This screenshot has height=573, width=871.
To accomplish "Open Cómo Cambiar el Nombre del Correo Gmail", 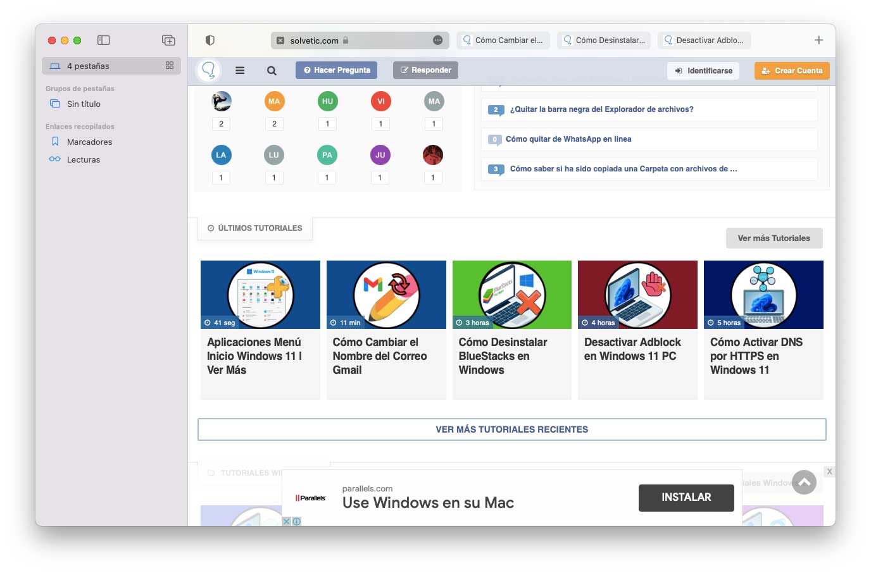I will [x=380, y=356].
